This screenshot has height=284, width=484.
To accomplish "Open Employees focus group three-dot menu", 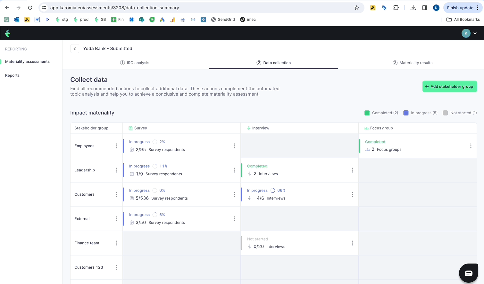I will click(471, 146).
